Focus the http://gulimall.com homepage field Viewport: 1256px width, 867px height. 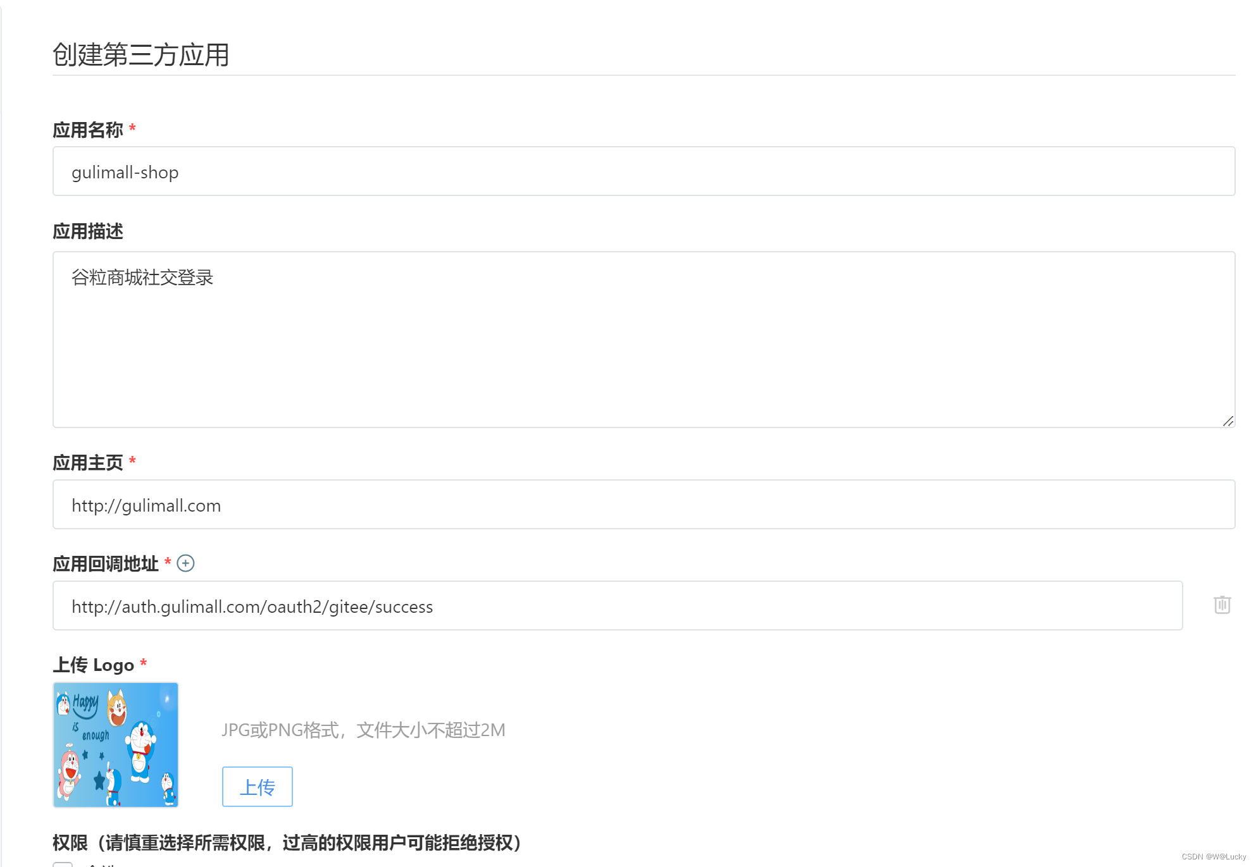click(644, 505)
